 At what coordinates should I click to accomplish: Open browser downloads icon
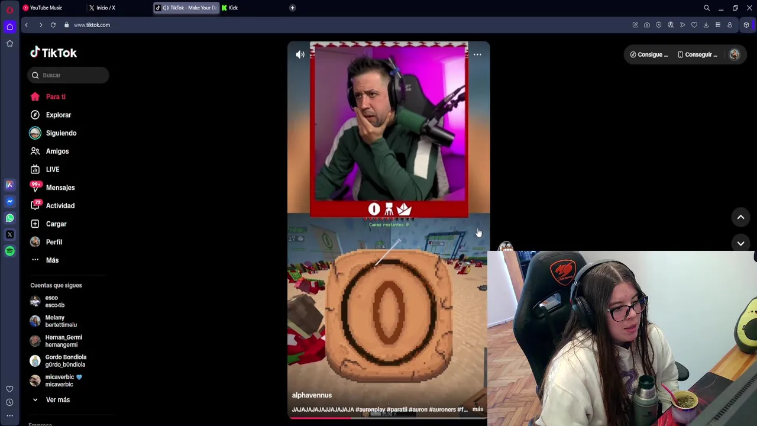tap(706, 25)
